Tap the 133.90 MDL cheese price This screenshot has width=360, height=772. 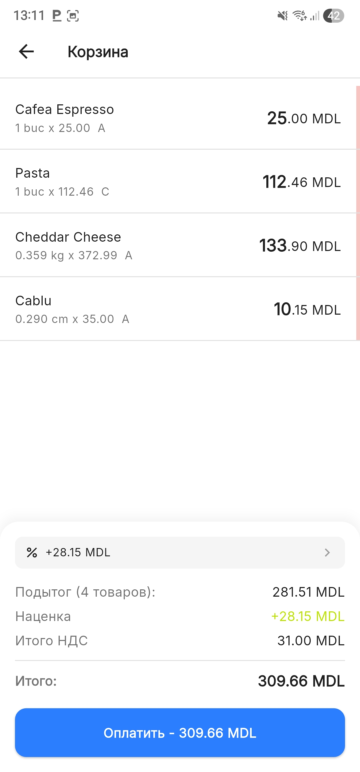tap(300, 246)
